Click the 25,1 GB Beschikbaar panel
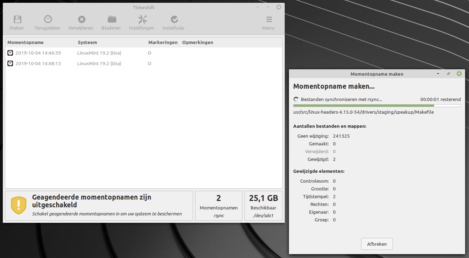469x258 pixels. tap(264, 206)
